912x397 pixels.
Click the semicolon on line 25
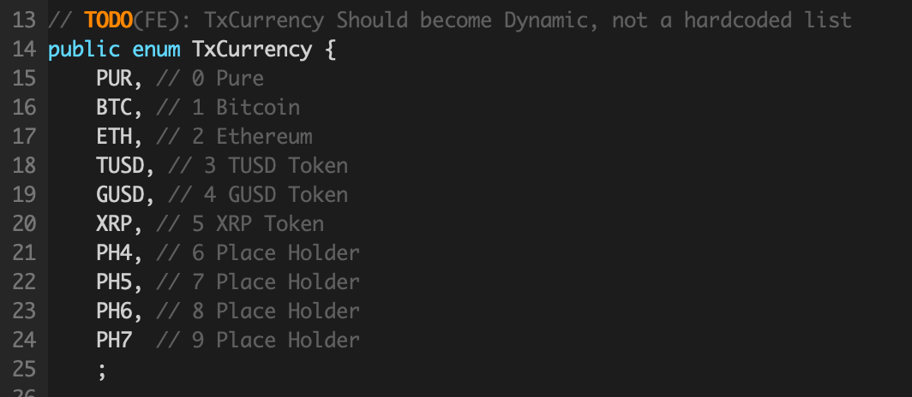tap(102, 370)
